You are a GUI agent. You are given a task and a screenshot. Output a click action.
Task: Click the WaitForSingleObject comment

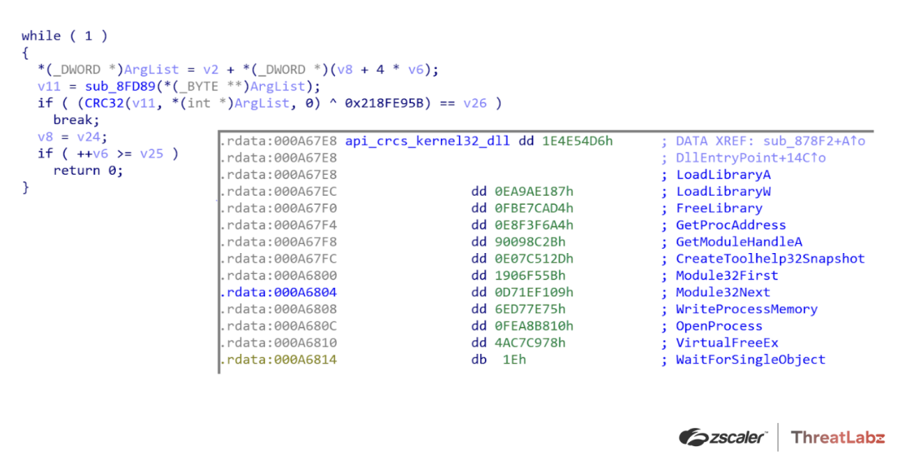pos(750,360)
